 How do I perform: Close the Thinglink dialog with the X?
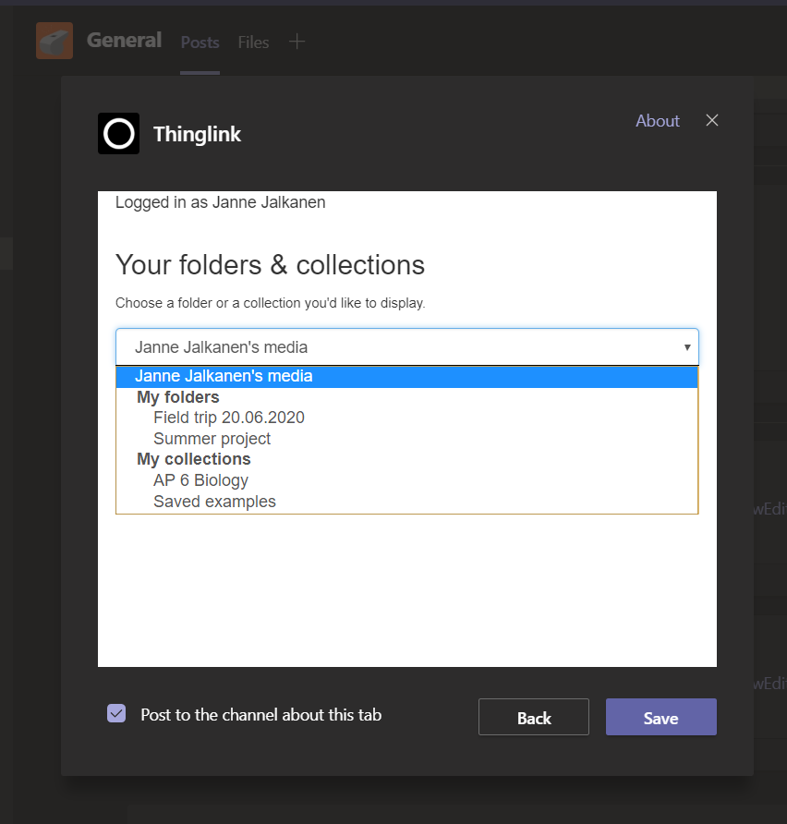[711, 120]
